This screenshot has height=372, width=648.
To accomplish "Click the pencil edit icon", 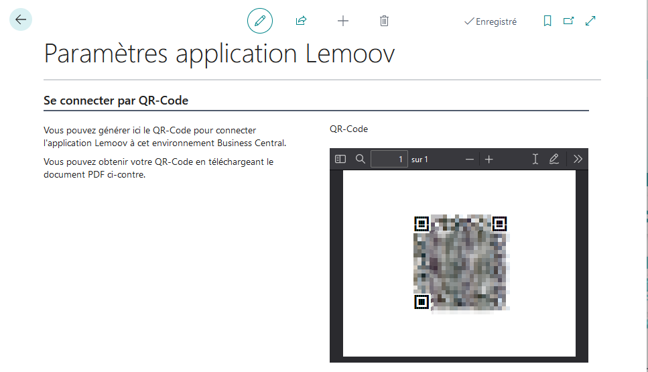I will point(260,21).
